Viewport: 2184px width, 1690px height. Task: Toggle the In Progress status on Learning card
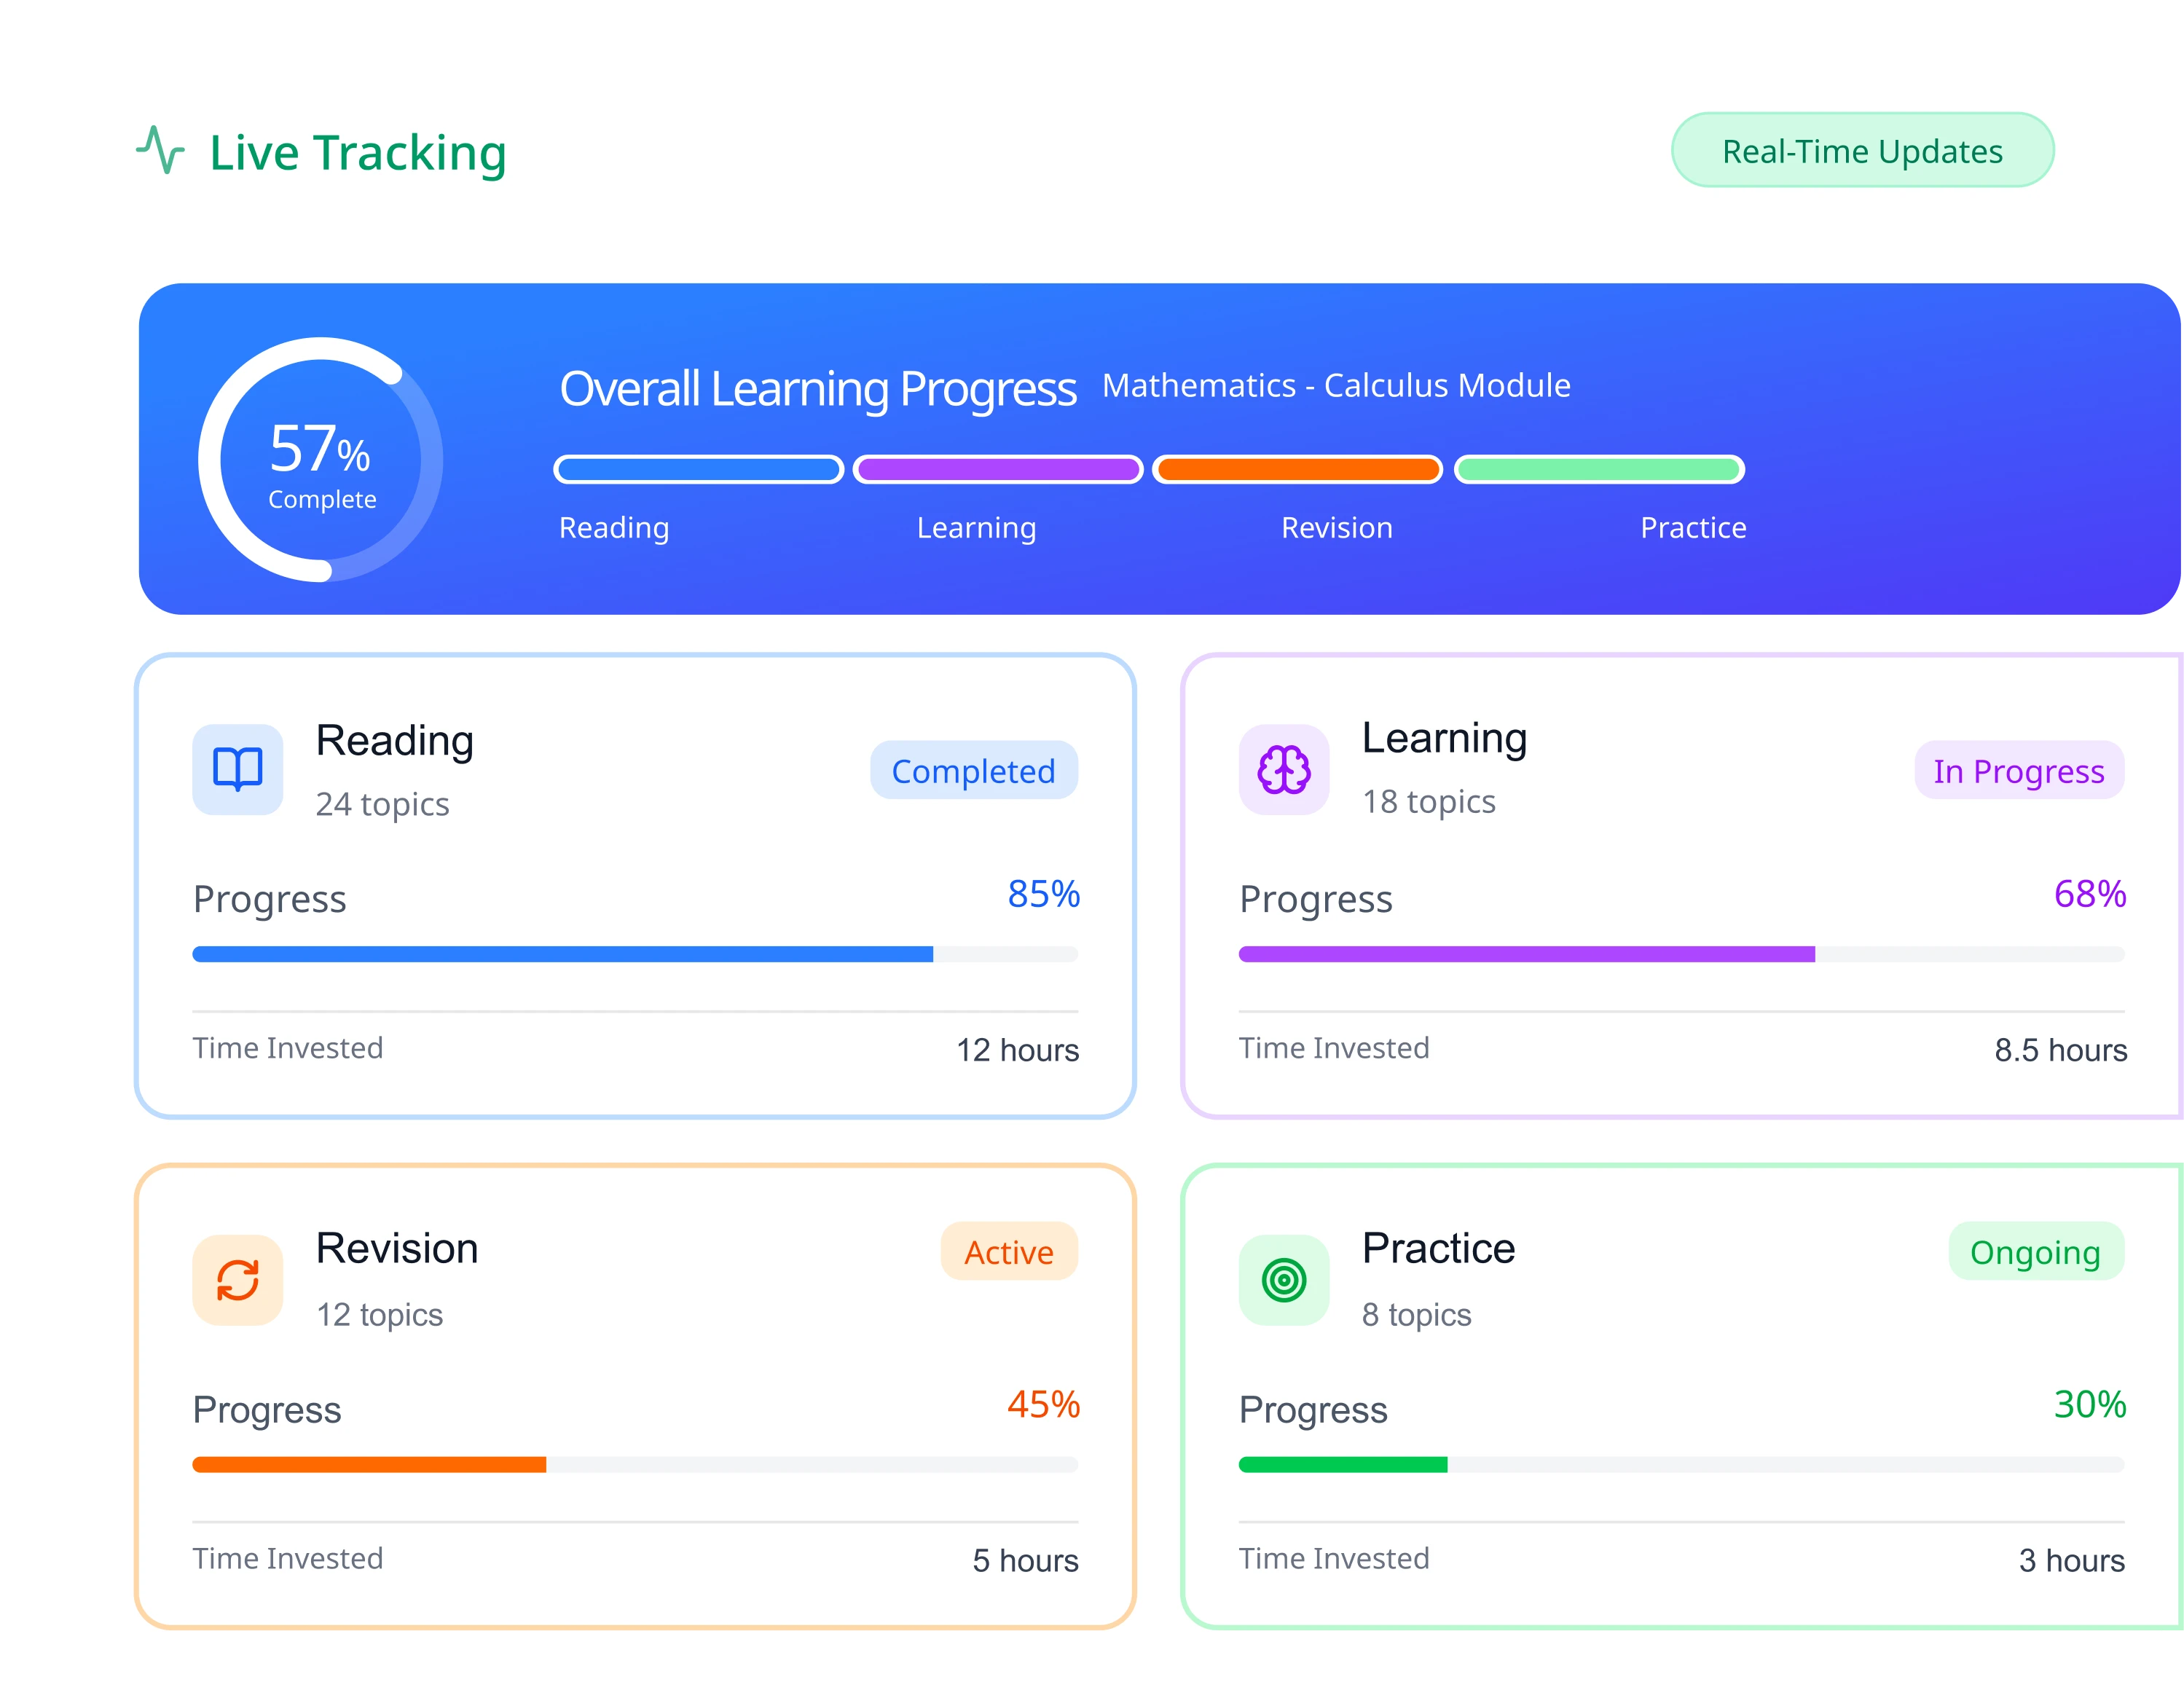coord(2019,770)
